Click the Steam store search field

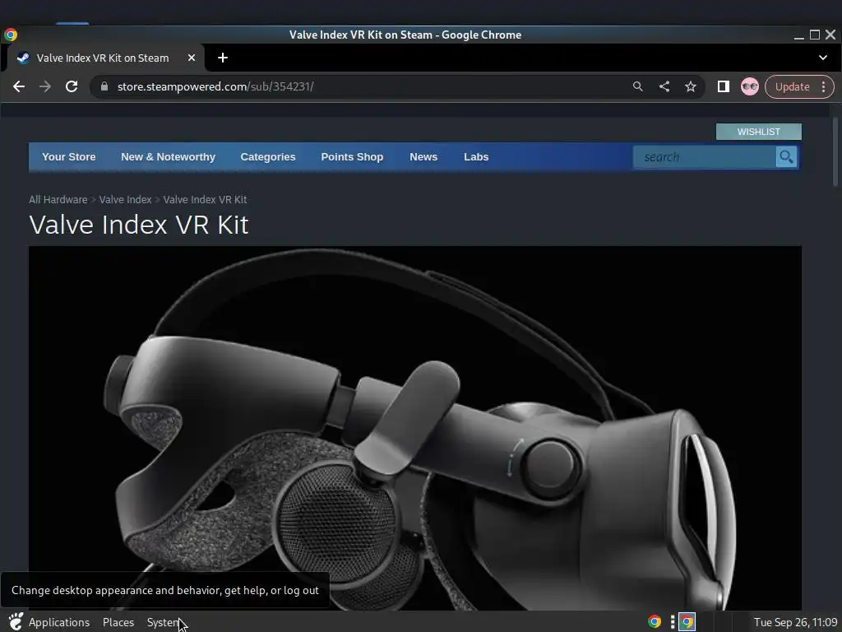704,157
